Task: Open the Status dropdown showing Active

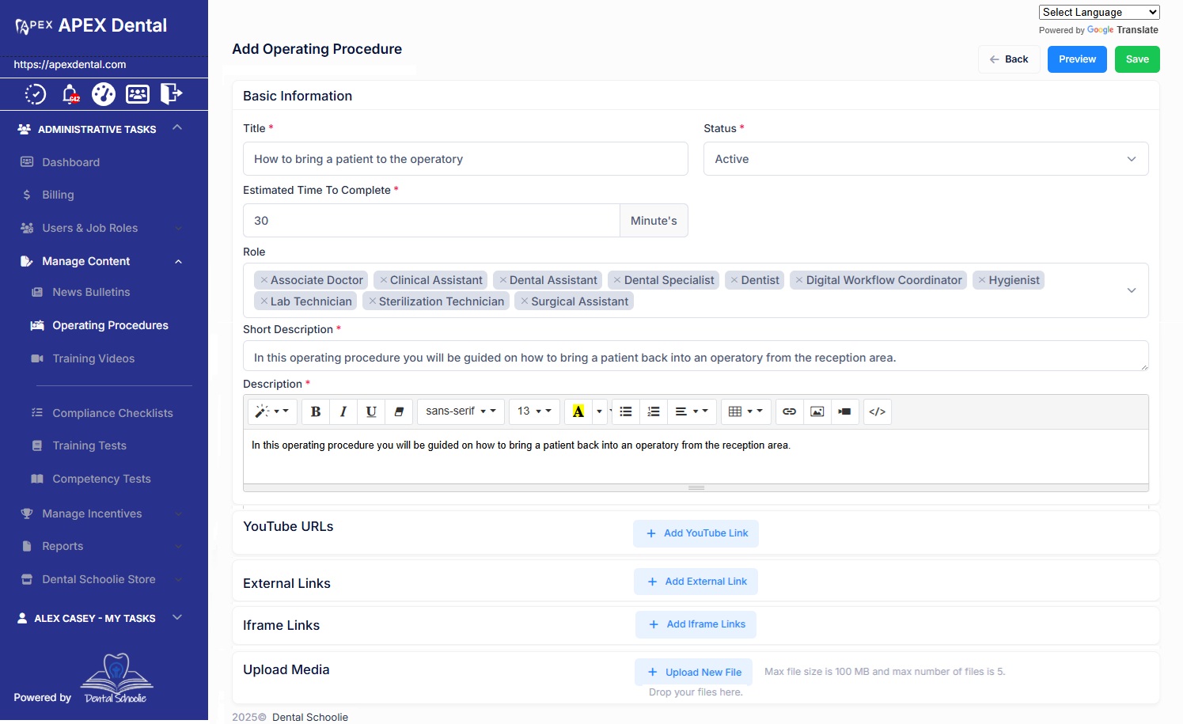Action: pos(926,159)
